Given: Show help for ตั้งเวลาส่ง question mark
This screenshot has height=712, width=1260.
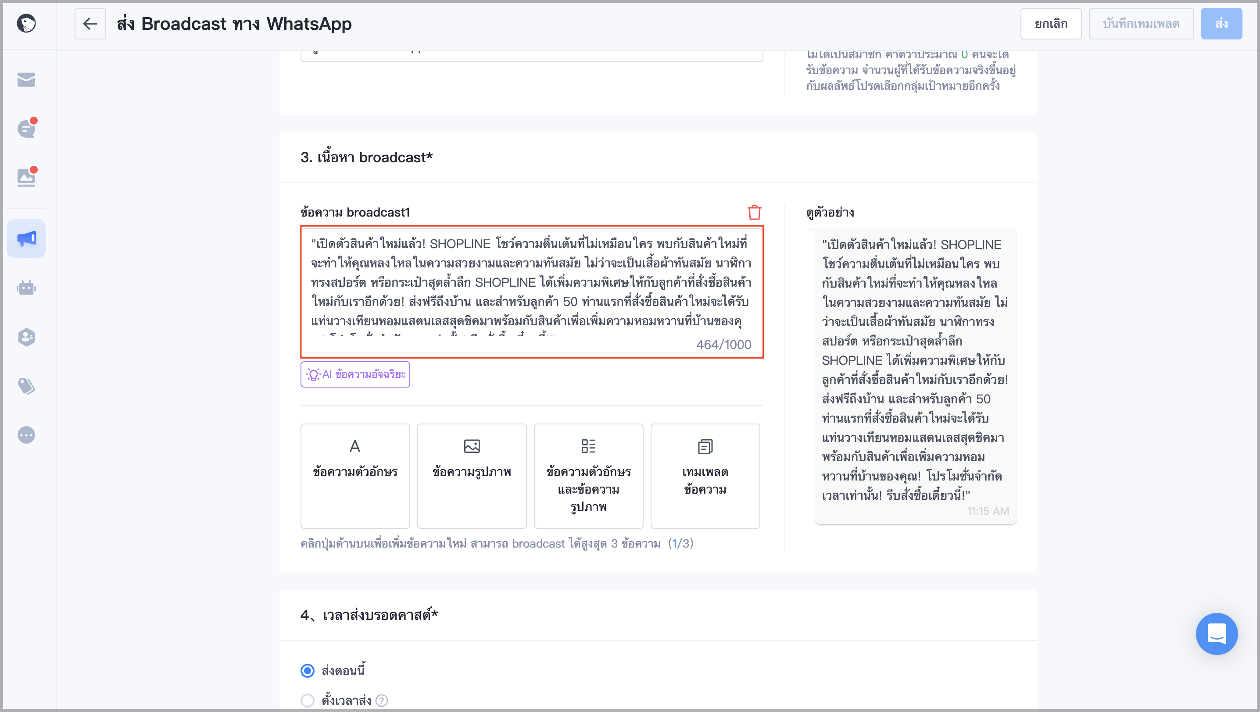Looking at the screenshot, I should tap(382, 701).
